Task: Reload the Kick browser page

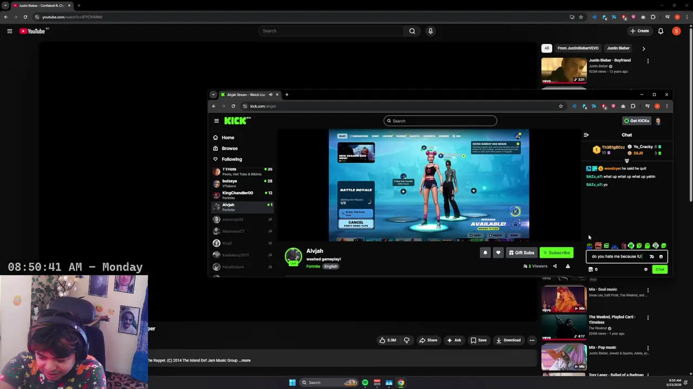Action: (233, 106)
